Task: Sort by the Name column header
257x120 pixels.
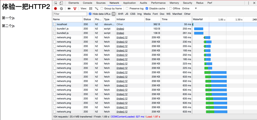Action: click(x=67, y=19)
